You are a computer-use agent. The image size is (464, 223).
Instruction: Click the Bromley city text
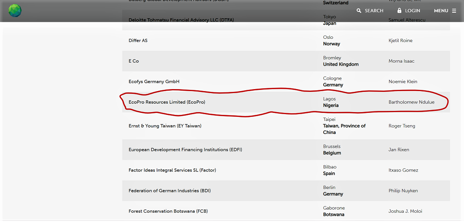click(332, 58)
